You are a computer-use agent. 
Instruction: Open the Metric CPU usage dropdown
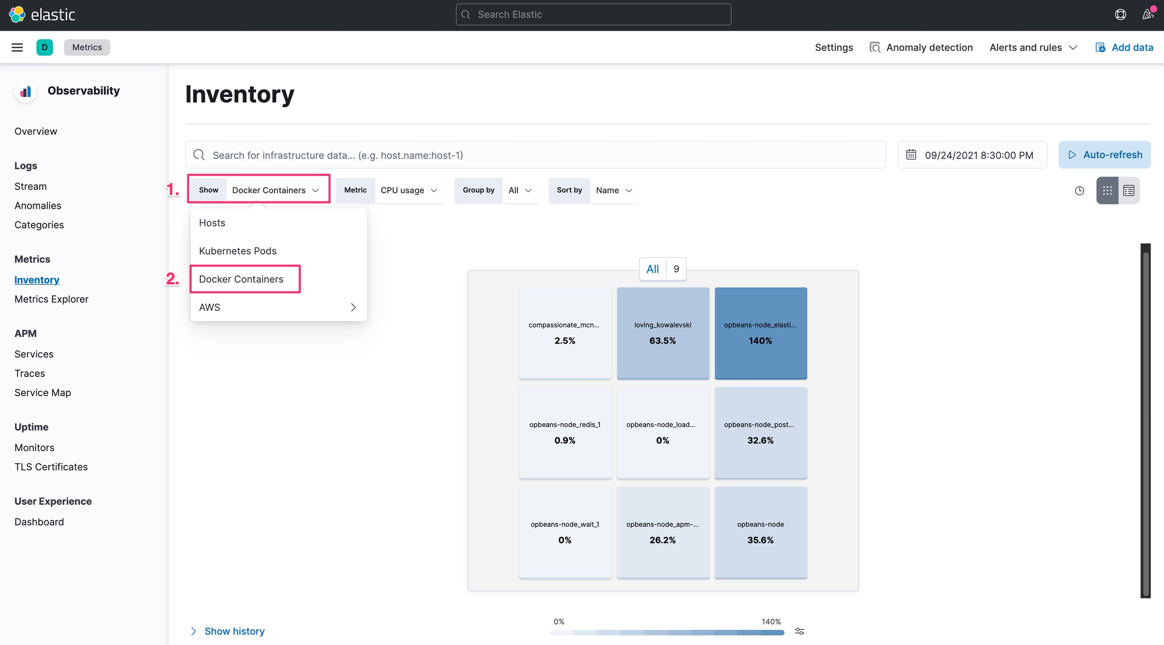point(408,190)
